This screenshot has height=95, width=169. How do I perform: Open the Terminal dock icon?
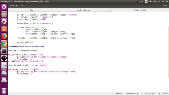[x=4, y=51]
